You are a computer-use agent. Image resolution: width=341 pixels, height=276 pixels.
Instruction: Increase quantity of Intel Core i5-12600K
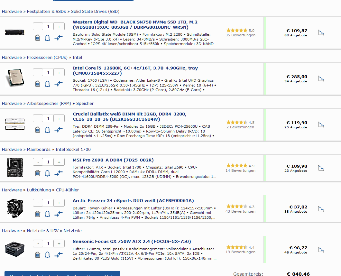(59, 73)
